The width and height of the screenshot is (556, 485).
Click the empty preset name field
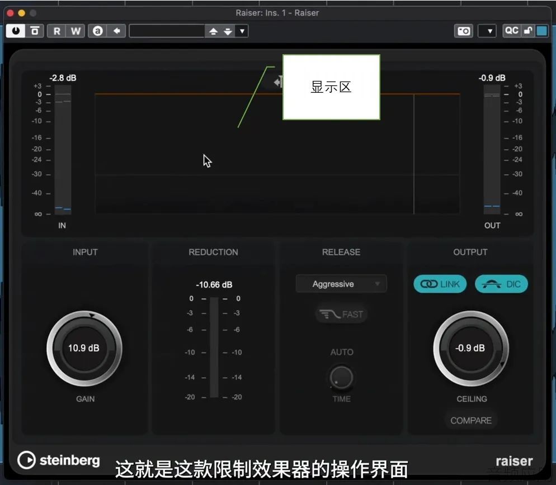167,31
